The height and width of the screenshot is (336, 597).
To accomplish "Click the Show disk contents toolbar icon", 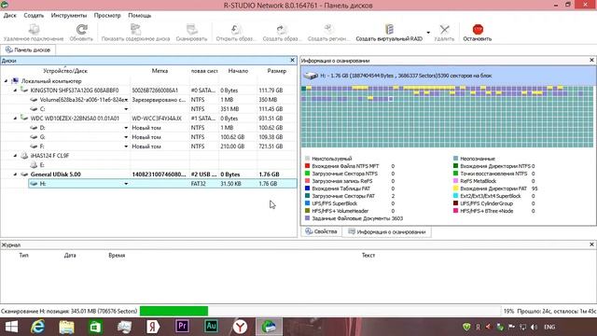I will [135, 29].
